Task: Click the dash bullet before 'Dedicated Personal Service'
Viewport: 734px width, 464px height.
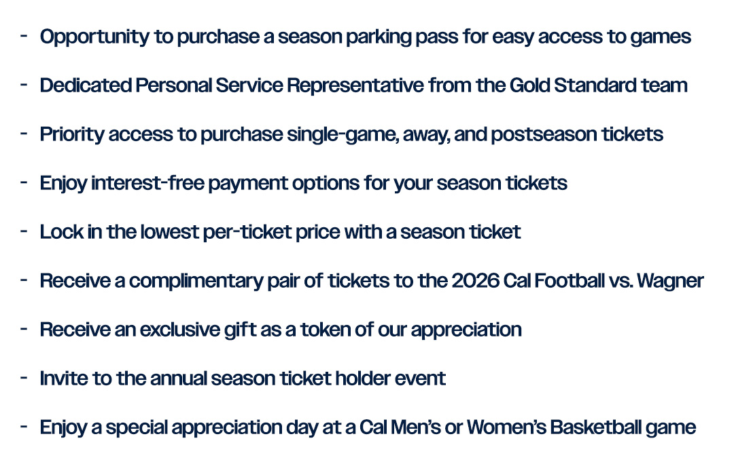Action: [x=24, y=85]
